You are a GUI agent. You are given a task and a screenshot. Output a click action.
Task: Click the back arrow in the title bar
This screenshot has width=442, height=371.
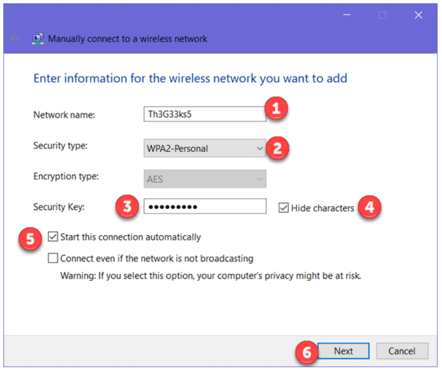(x=14, y=38)
